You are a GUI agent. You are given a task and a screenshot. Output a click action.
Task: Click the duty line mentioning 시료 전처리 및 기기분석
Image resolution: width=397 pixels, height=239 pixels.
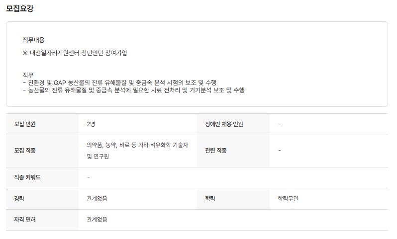133,90
